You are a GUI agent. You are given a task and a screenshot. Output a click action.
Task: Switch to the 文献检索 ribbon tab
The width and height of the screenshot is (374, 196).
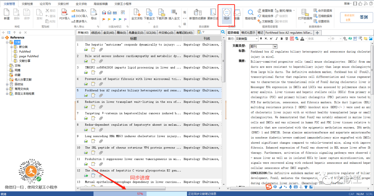coord(27,4)
